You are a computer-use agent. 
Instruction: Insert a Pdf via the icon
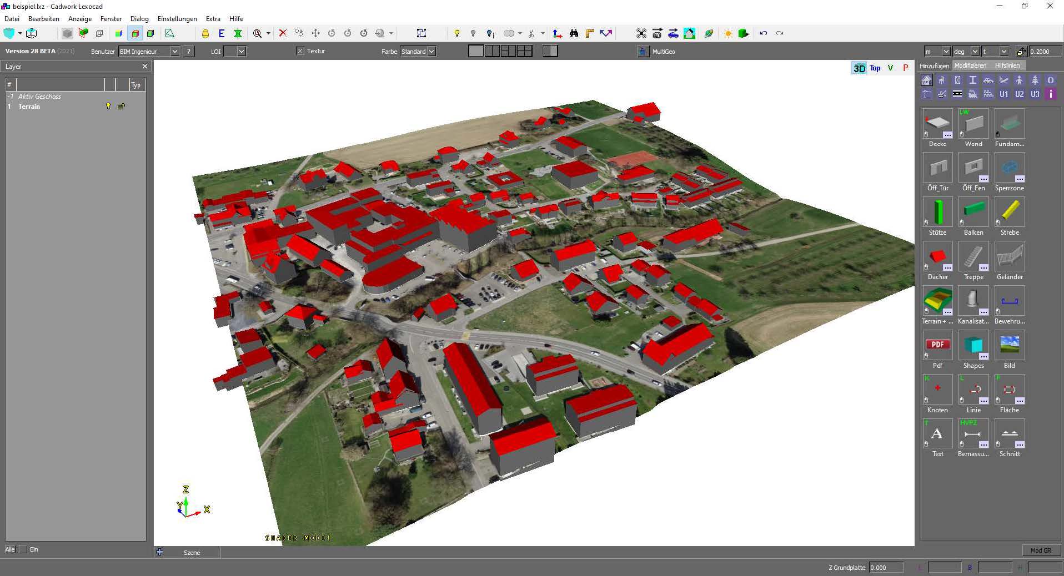point(937,345)
